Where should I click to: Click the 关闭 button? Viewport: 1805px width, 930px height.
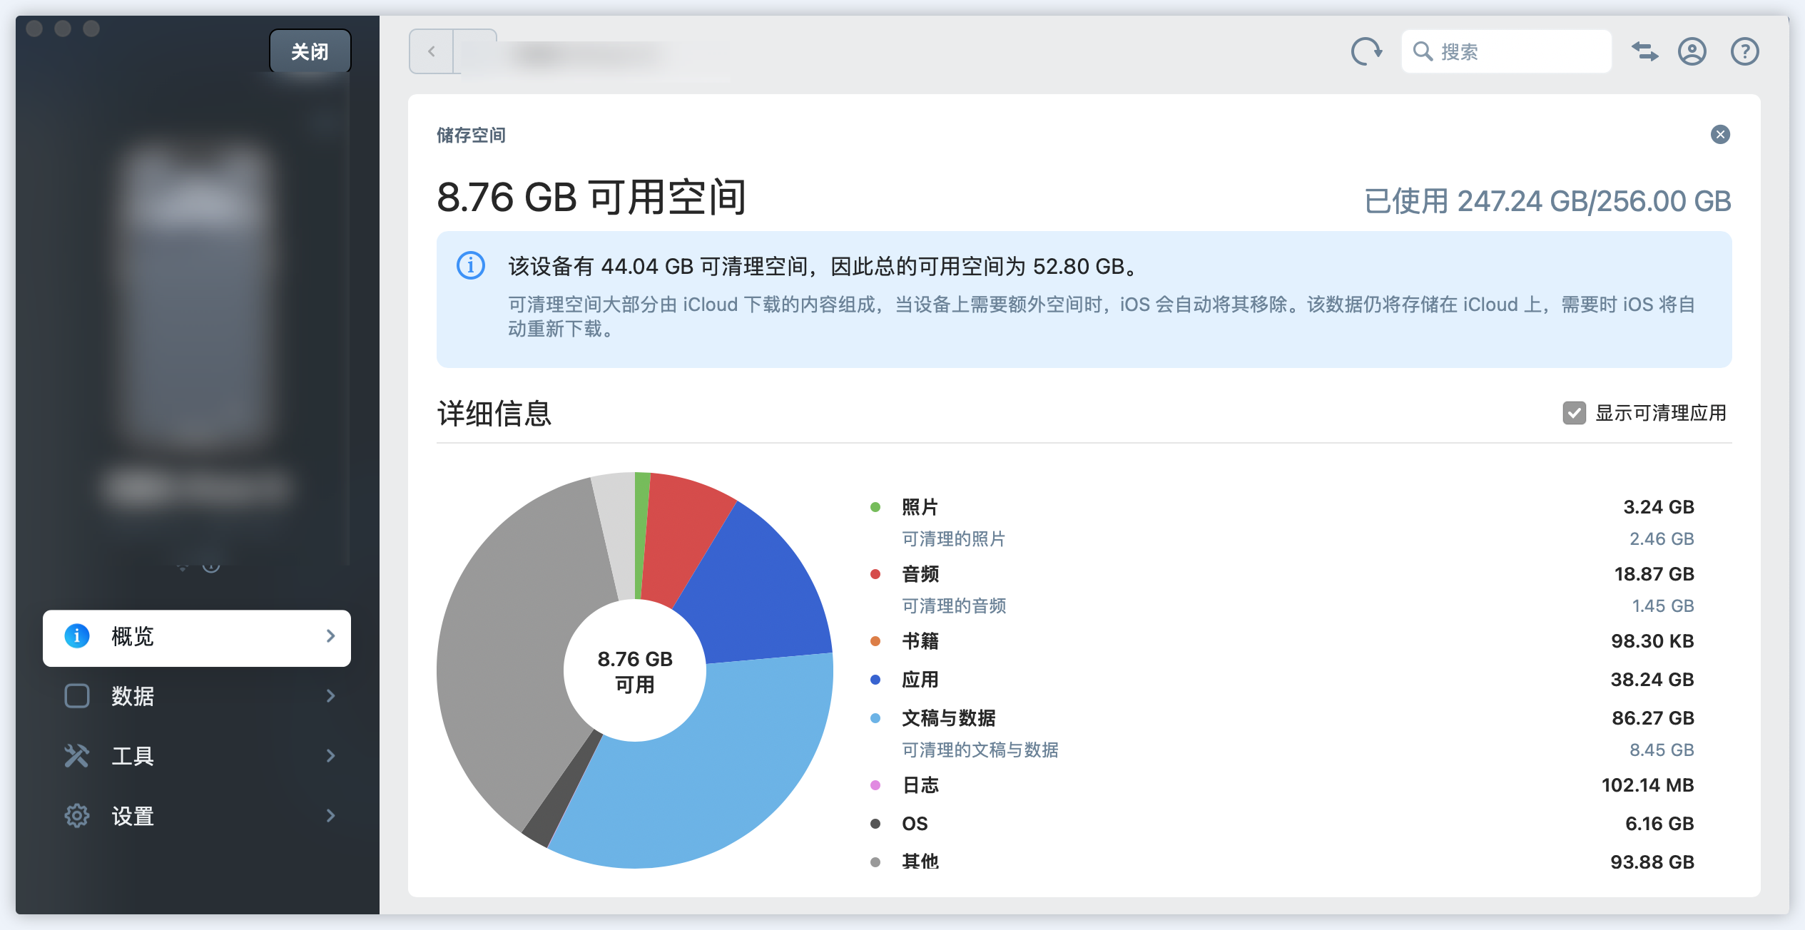[310, 51]
